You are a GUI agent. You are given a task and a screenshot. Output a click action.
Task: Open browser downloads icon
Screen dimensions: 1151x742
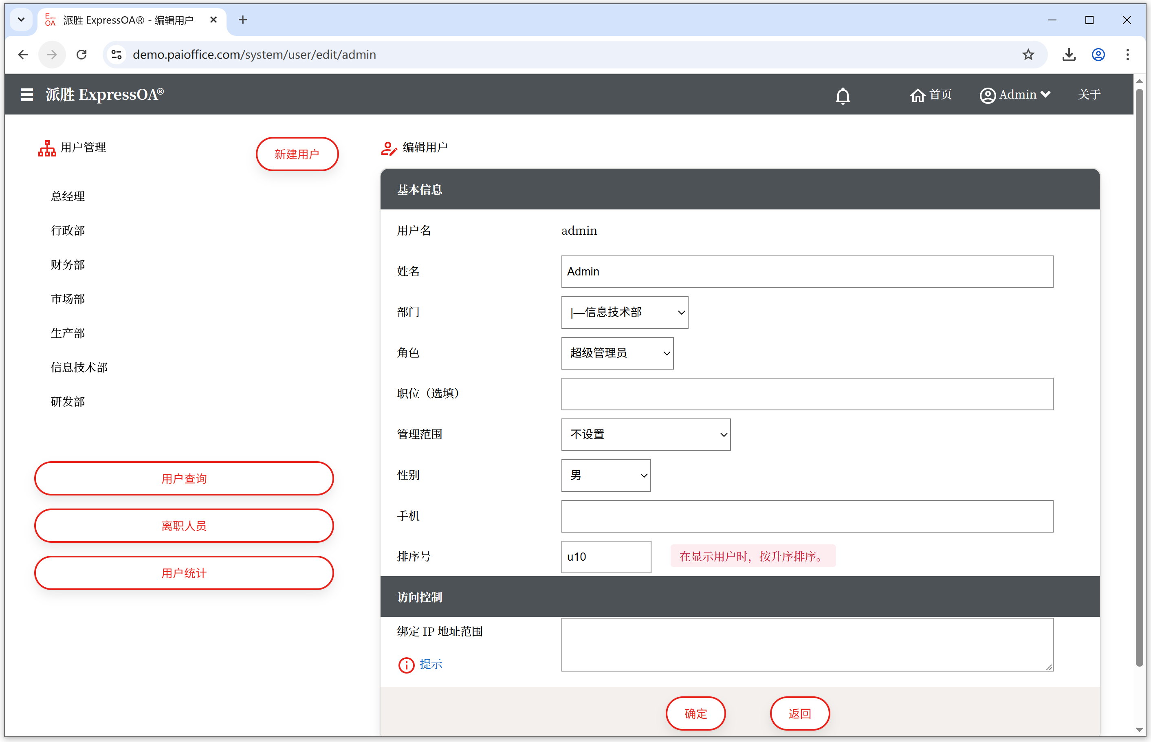1069,55
